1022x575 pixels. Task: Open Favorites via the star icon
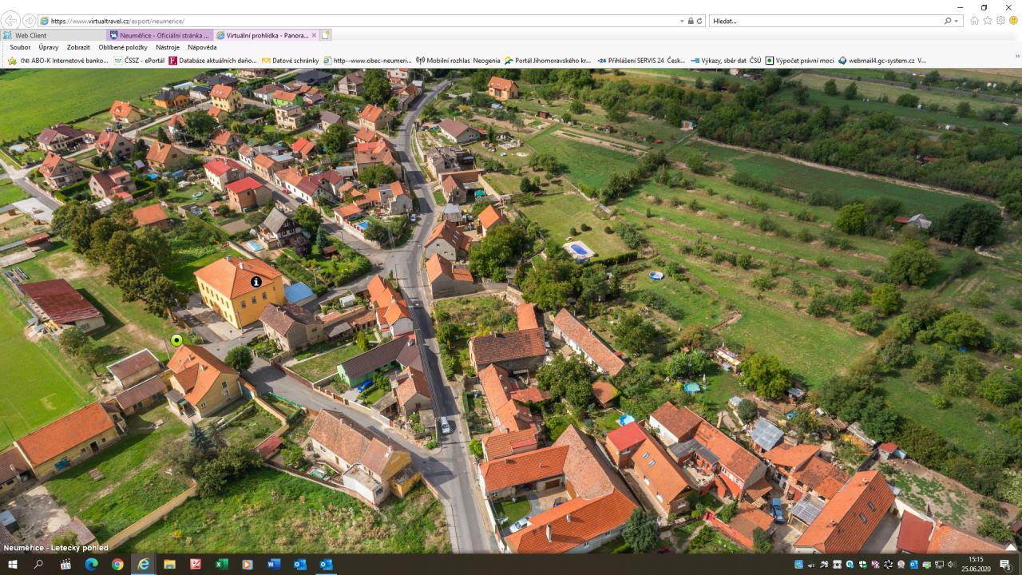click(x=988, y=21)
